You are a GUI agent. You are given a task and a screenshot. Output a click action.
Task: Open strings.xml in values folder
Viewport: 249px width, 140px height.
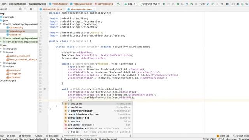click(x=14, y=73)
